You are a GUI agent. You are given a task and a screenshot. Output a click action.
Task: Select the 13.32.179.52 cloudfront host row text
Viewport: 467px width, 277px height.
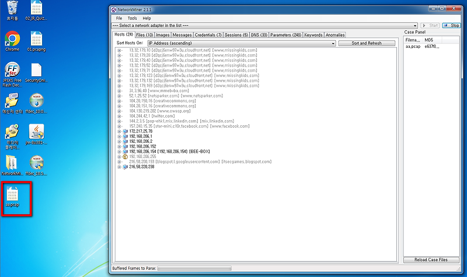point(193,65)
